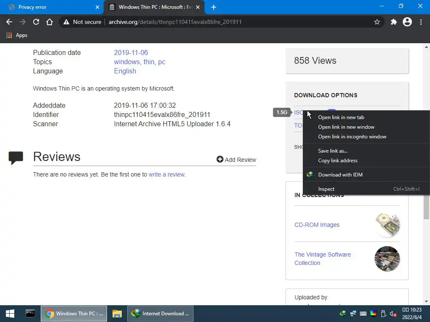Click identifier thinpc110415evalx86fre_201911 text

tap(162, 115)
